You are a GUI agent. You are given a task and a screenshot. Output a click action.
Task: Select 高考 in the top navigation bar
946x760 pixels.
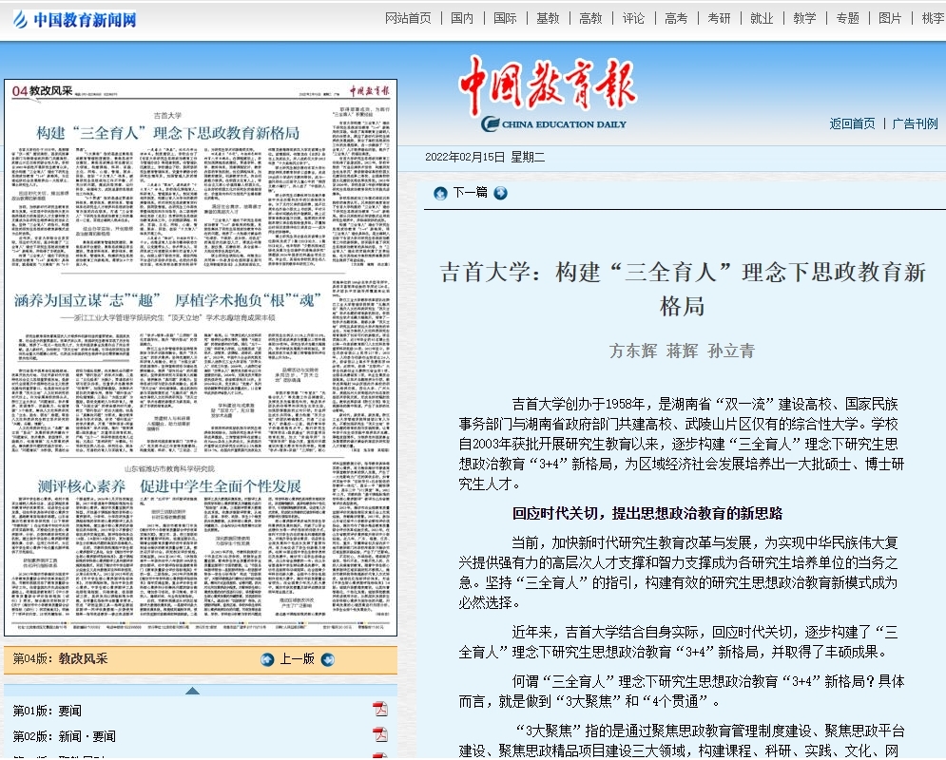676,18
